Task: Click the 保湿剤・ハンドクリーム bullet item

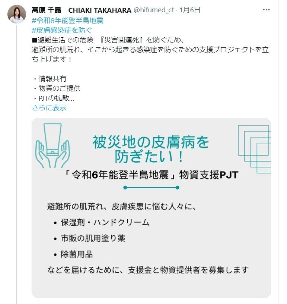Action: (105, 222)
